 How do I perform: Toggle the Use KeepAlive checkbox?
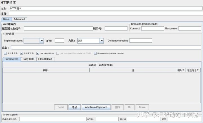point(37,53)
